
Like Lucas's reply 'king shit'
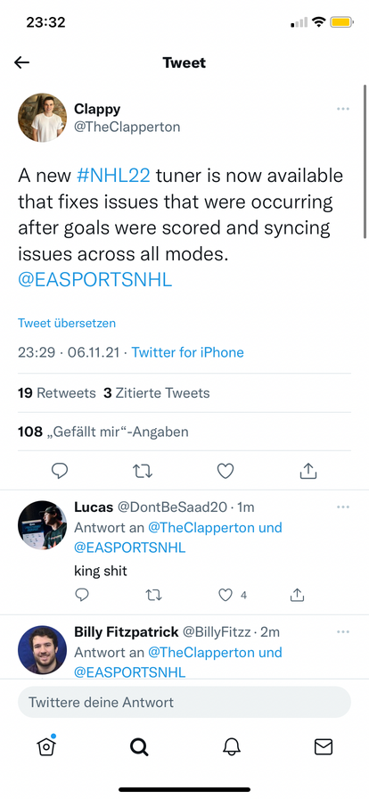tap(225, 595)
